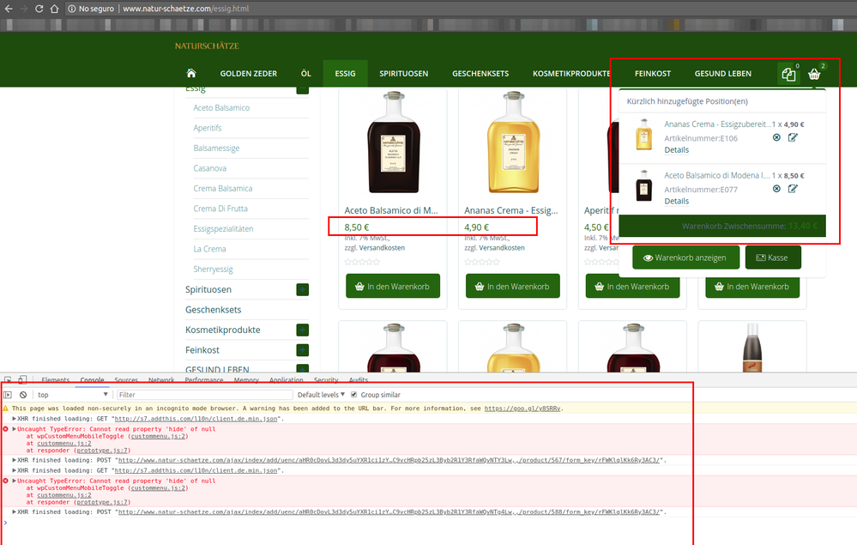The height and width of the screenshot is (545, 857).
Task: Select the home icon in the navigation bar
Action: coord(190,74)
